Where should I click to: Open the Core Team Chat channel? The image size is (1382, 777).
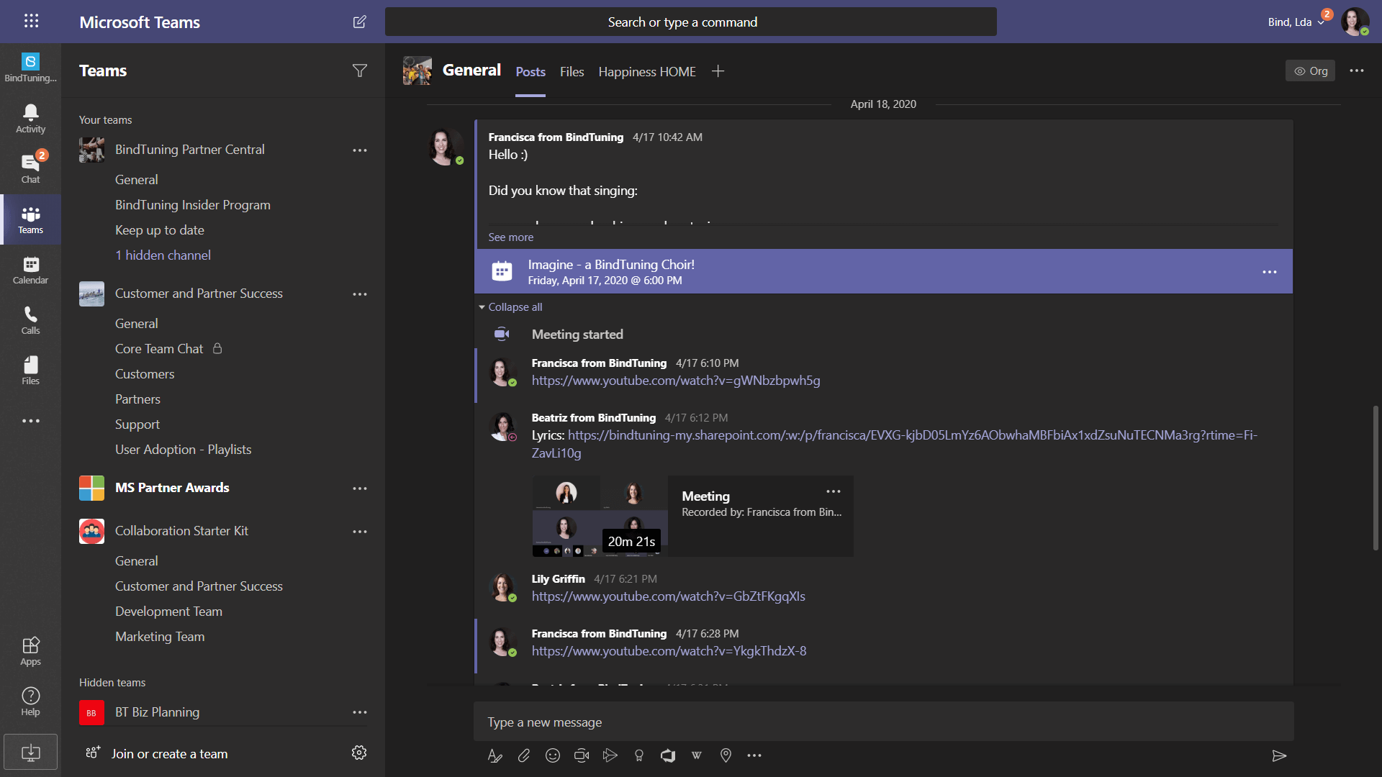[x=159, y=349]
